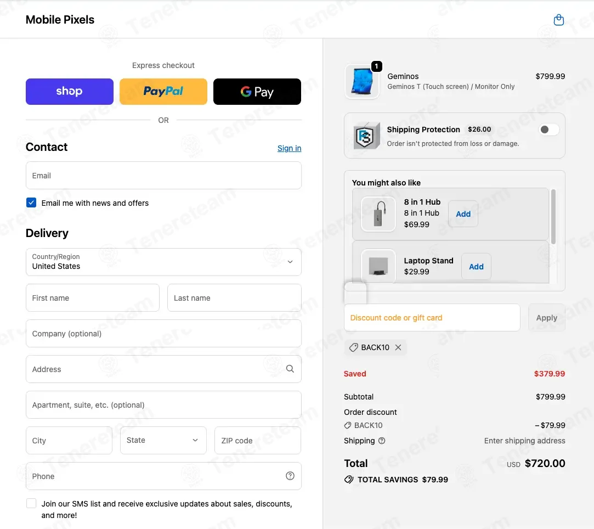Click the 8 in 1 Hub $69.99 price
This screenshot has height=529, width=594.
tap(416, 224)
